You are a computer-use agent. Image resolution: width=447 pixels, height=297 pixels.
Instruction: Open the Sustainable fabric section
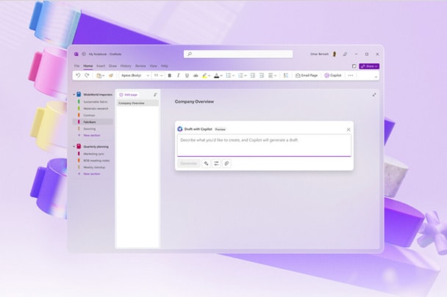96,101
